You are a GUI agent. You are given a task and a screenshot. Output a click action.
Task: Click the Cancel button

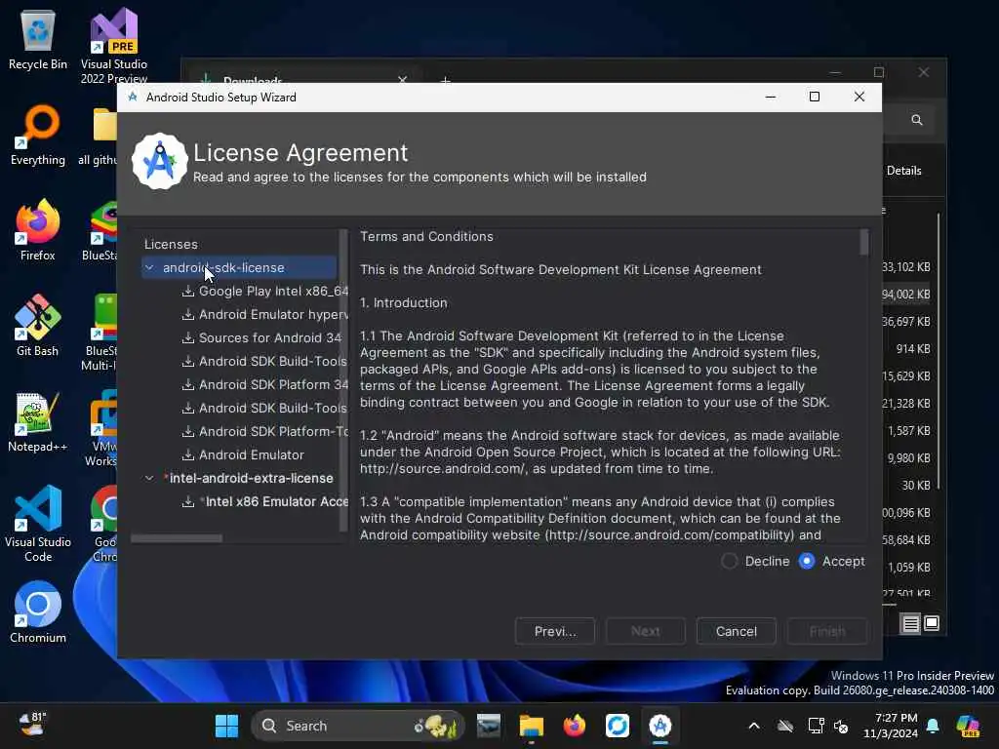click(736, 631)
